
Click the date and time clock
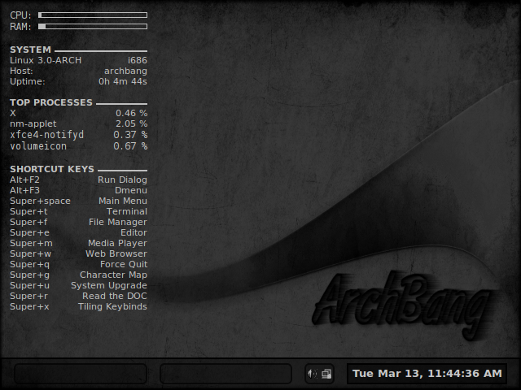coord(427,374)
